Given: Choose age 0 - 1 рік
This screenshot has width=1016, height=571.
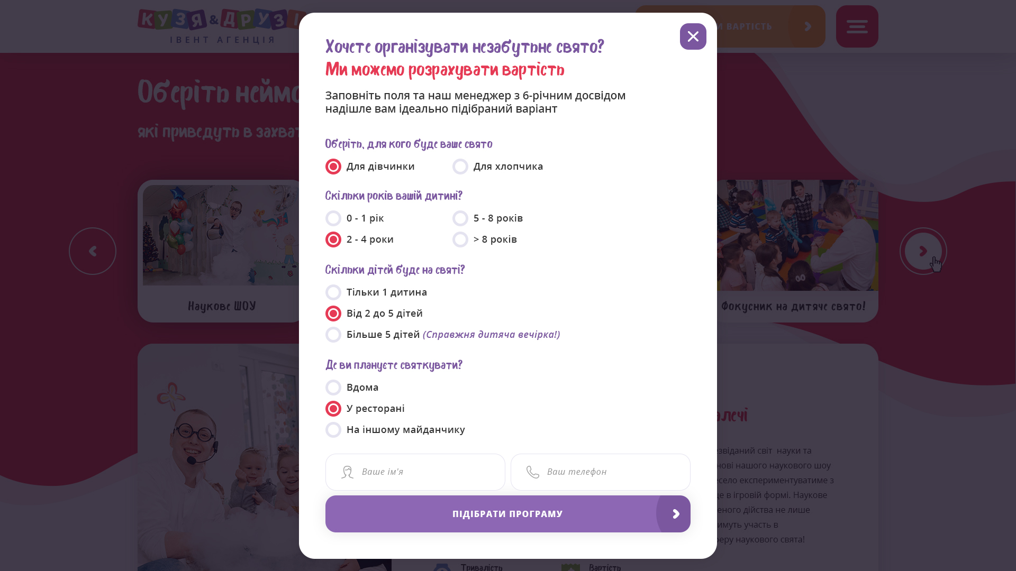Looking at the screenshot, I should 355,218.
